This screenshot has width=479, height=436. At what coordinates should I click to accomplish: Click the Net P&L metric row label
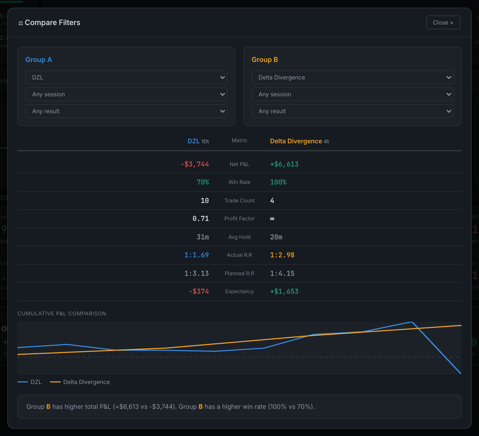(239, 164)
